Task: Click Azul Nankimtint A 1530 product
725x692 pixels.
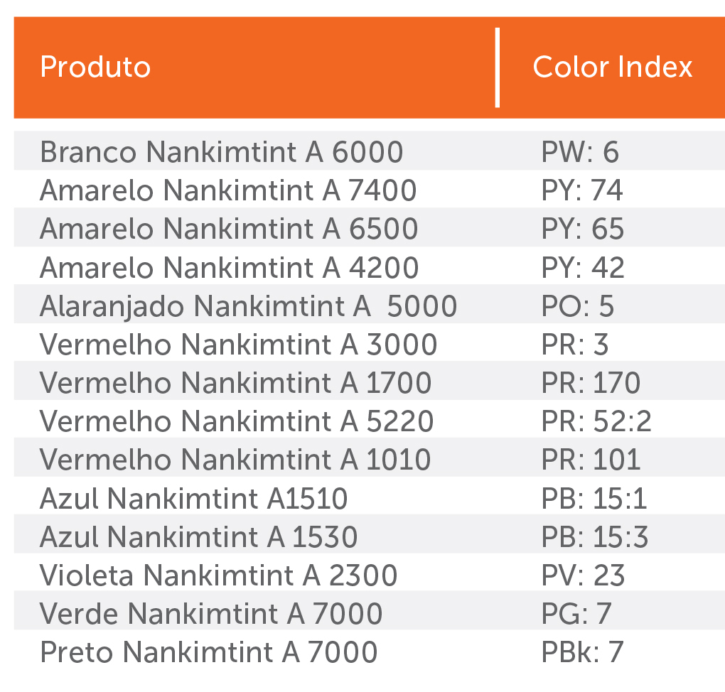Action: click(198, 537)
